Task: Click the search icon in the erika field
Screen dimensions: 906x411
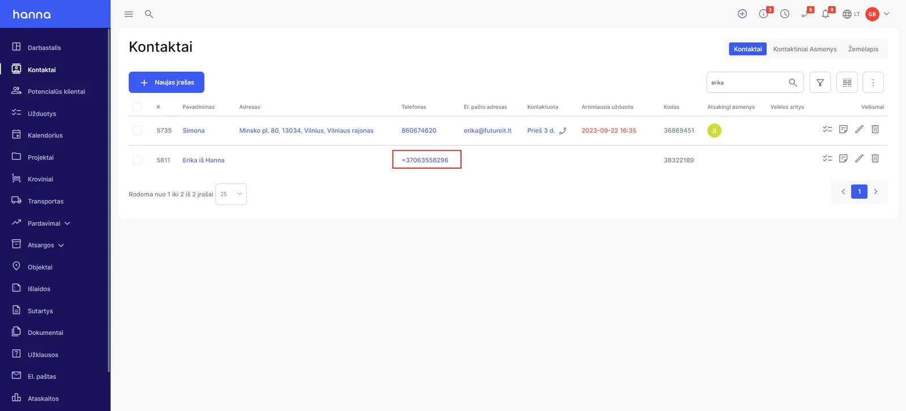Action: click(793, 83)
